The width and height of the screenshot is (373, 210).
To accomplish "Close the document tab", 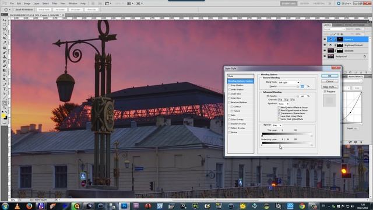I will 64,15.
